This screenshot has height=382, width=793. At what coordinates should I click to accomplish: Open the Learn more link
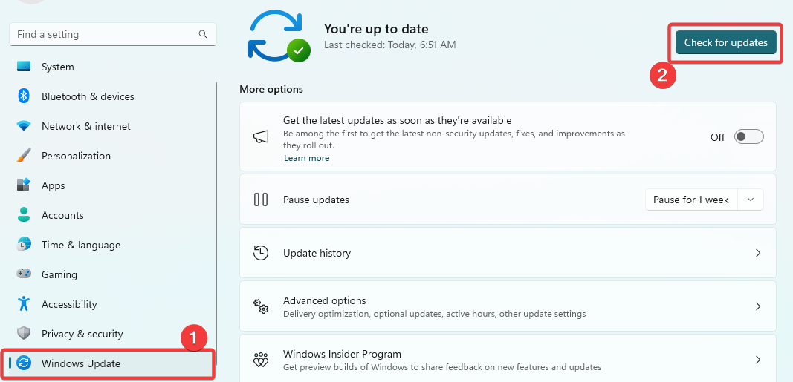tap(306, 158)
